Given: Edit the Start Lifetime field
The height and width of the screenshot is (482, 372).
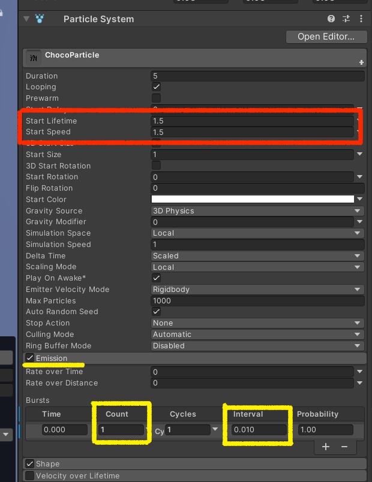Looking at the screenshot, I should [x=252, y=121].
